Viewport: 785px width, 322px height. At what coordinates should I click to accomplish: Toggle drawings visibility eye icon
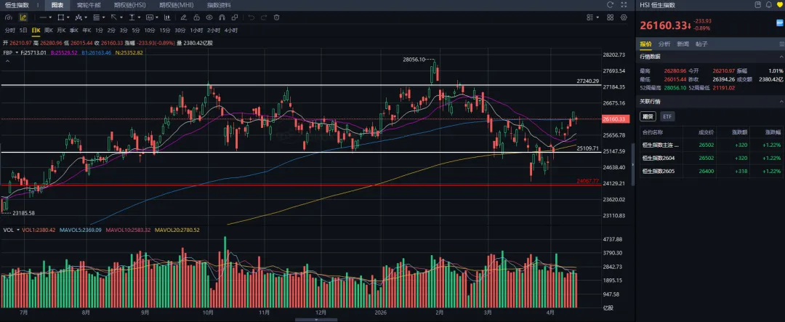(x=210, y=17)
